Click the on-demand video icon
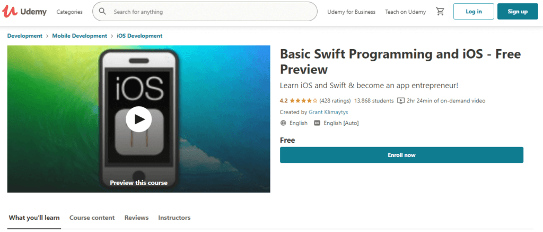The image size is (543, 232). point(401,101)
